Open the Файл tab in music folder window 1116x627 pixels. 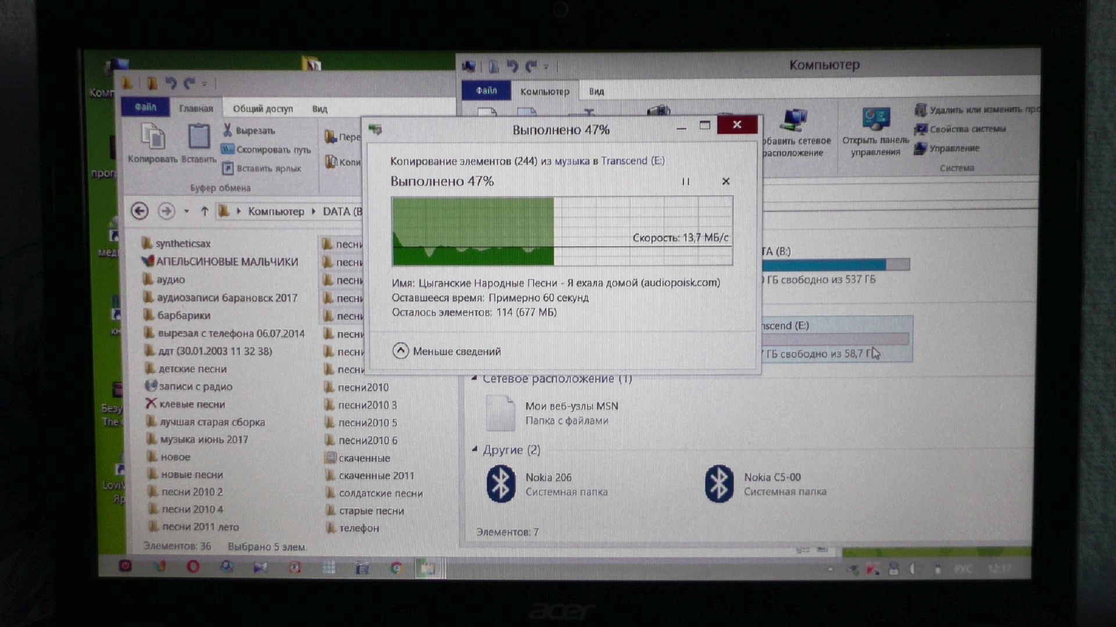[145, 107]
